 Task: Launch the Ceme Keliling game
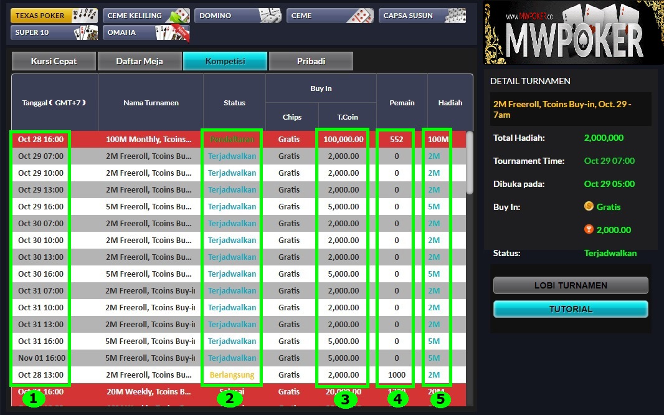tap(146, 14)
